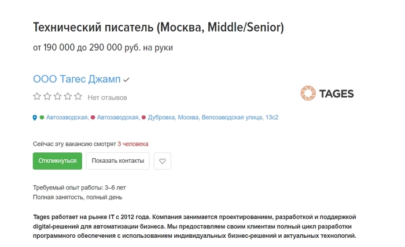Rate the company with the first star
Image resolution: width=405 pixels, height=247 pixels.
tap(37, 97)
